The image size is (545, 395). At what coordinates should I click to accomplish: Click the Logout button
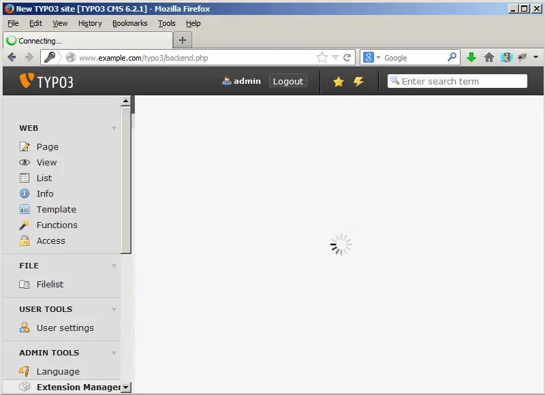tap(287, 81)
